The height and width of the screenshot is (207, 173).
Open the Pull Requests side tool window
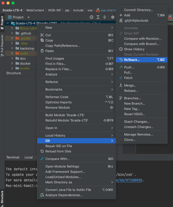(x=2, y=46)
